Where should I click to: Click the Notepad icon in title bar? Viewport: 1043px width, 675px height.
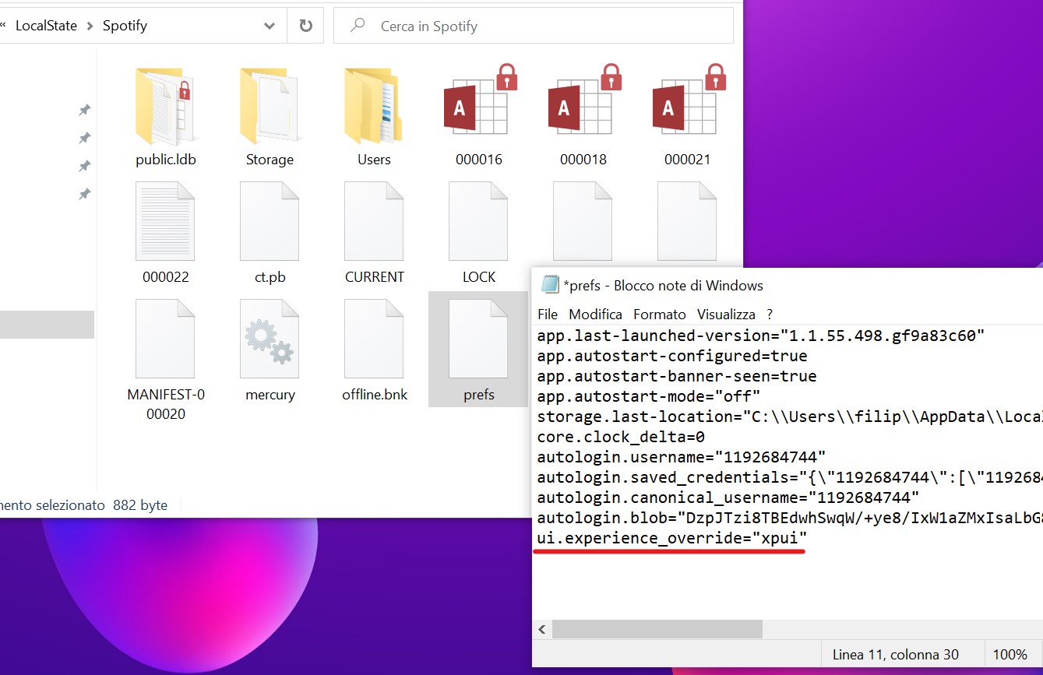coord(550,285)
